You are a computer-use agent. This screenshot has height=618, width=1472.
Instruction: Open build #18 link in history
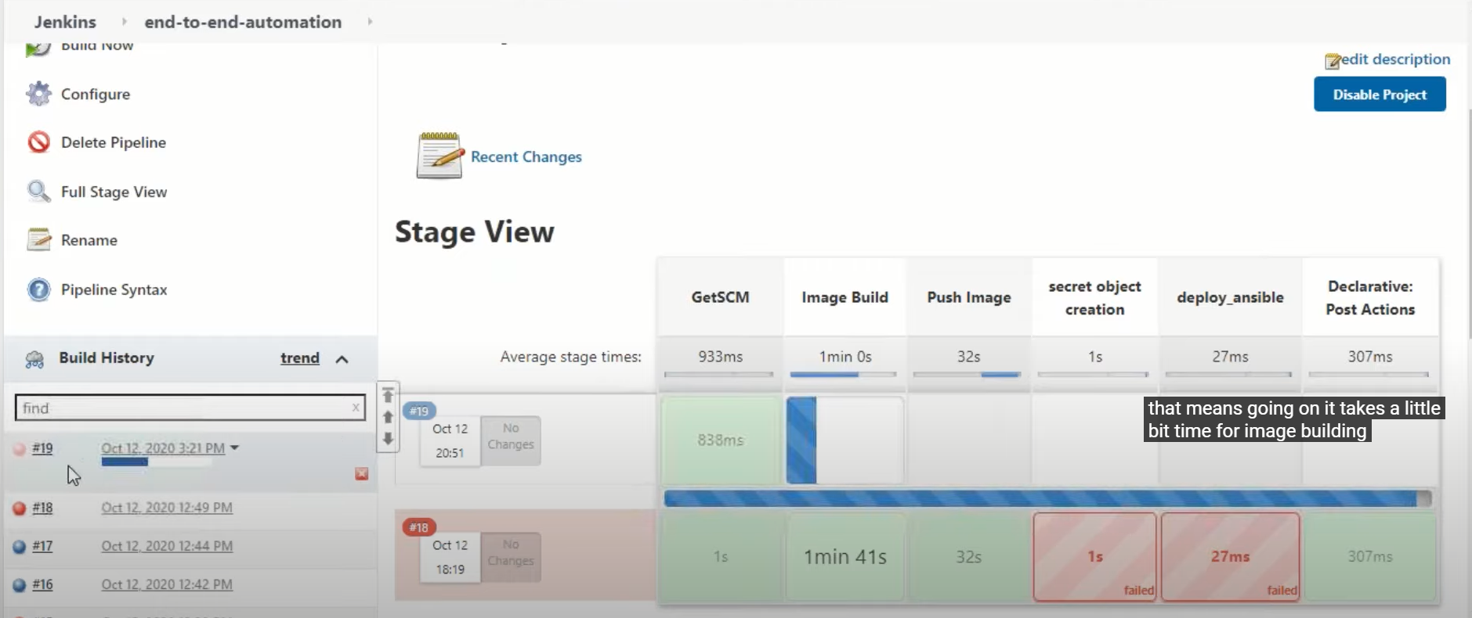click(42, 508)
